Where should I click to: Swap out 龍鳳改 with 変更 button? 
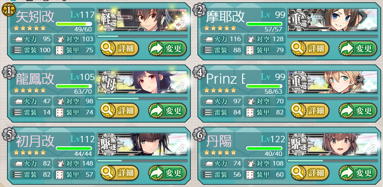[168, 111]
